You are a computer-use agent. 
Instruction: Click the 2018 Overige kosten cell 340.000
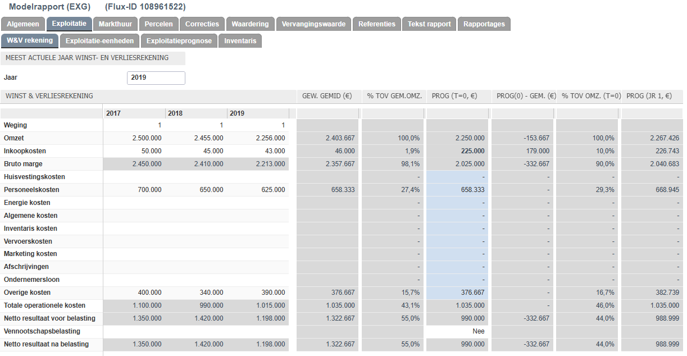(196, 293)
